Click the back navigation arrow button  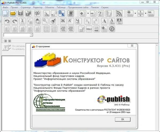5,41
